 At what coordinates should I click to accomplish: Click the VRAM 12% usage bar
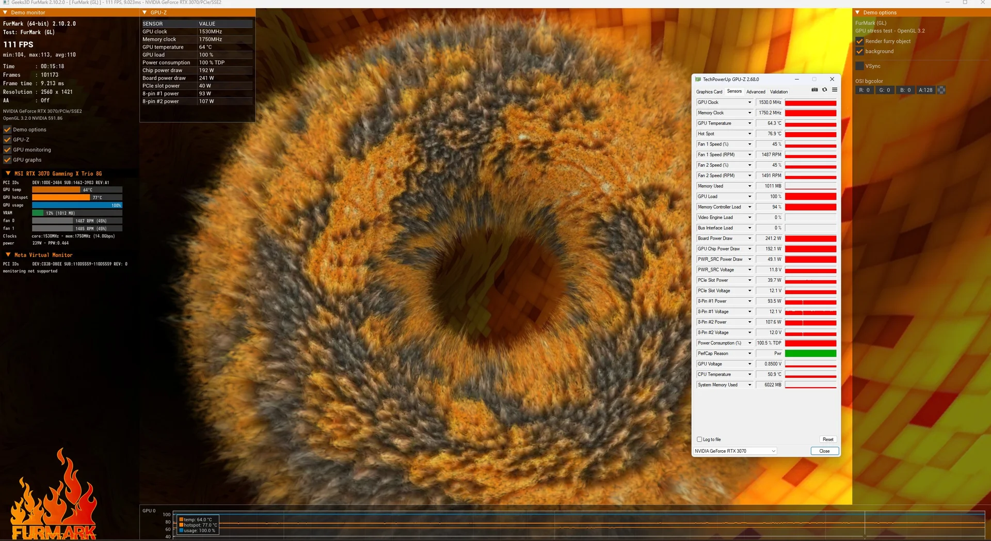point(77,213)
